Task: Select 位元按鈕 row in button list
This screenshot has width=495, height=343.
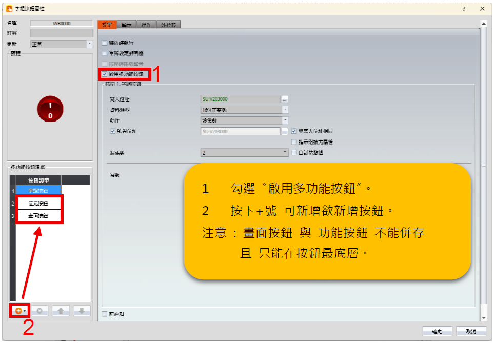Action: [38, 203]
